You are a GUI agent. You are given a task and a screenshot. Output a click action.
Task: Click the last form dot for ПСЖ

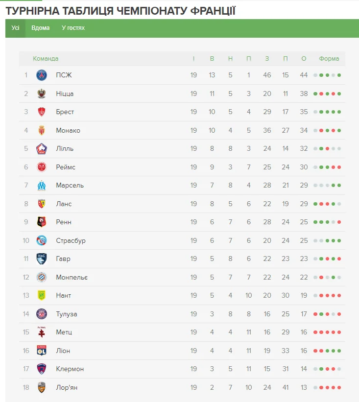[339, 75]
